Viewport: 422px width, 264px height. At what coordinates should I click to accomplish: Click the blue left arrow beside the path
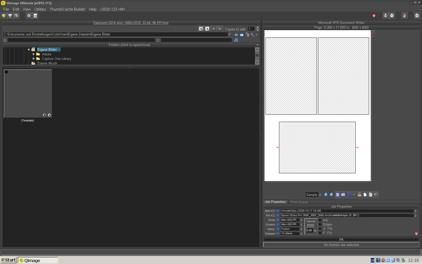point(236,35)
